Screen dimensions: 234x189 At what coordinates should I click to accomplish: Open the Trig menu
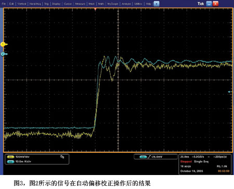[x=46, y=4]
